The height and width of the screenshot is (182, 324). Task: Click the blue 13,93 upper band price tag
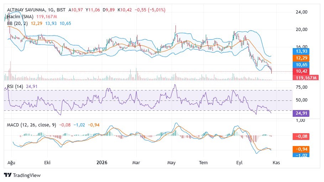[x=301, y=51]
